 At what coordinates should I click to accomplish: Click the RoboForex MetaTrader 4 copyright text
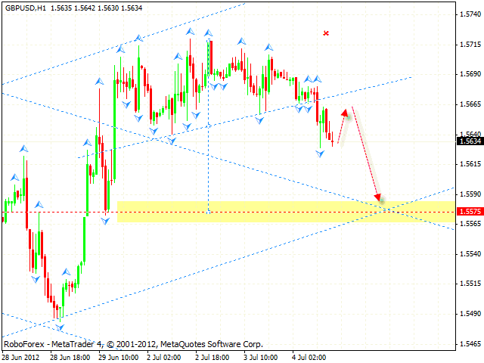pos(133,344)
